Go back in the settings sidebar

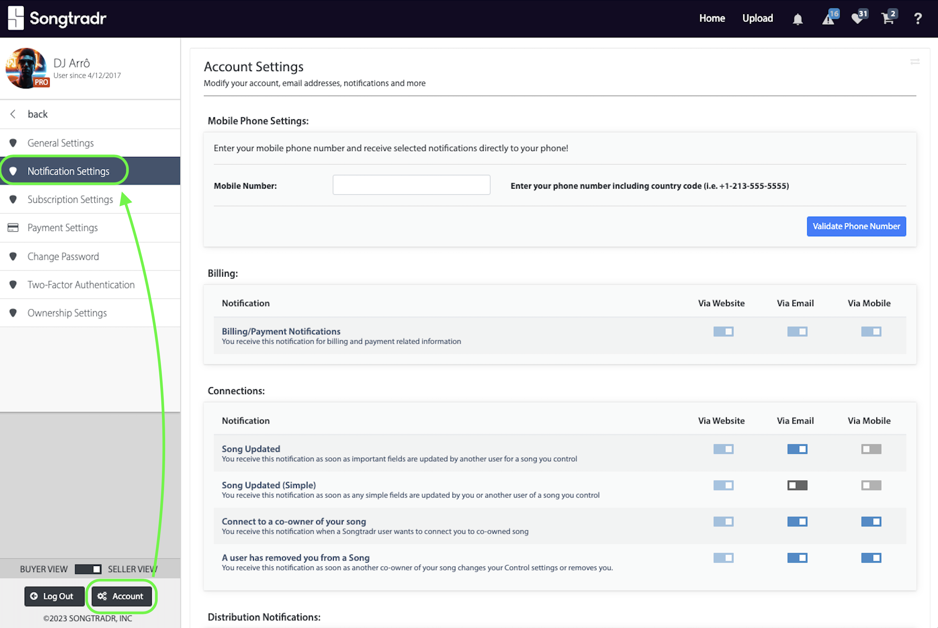pos(90,114)
